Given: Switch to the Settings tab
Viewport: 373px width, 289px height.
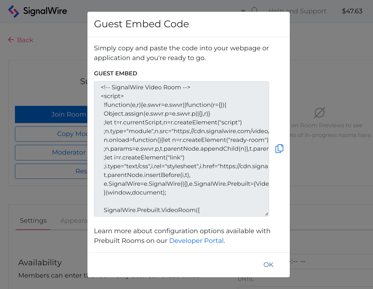Looking at the screenshot, I should [33, 220].
